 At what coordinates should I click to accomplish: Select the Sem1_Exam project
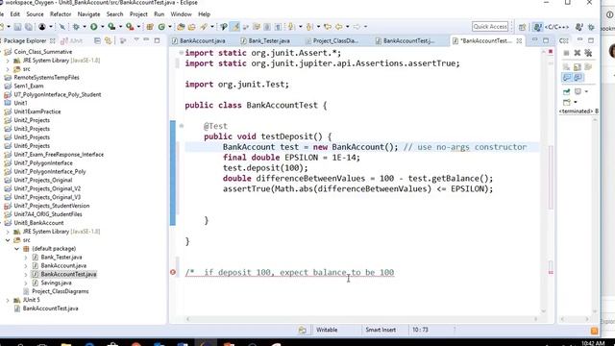[x=29, y=86]
